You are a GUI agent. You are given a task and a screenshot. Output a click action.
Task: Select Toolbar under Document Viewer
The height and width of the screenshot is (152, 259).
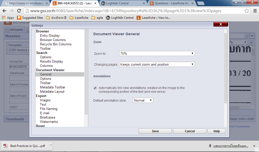pos(45,83)
